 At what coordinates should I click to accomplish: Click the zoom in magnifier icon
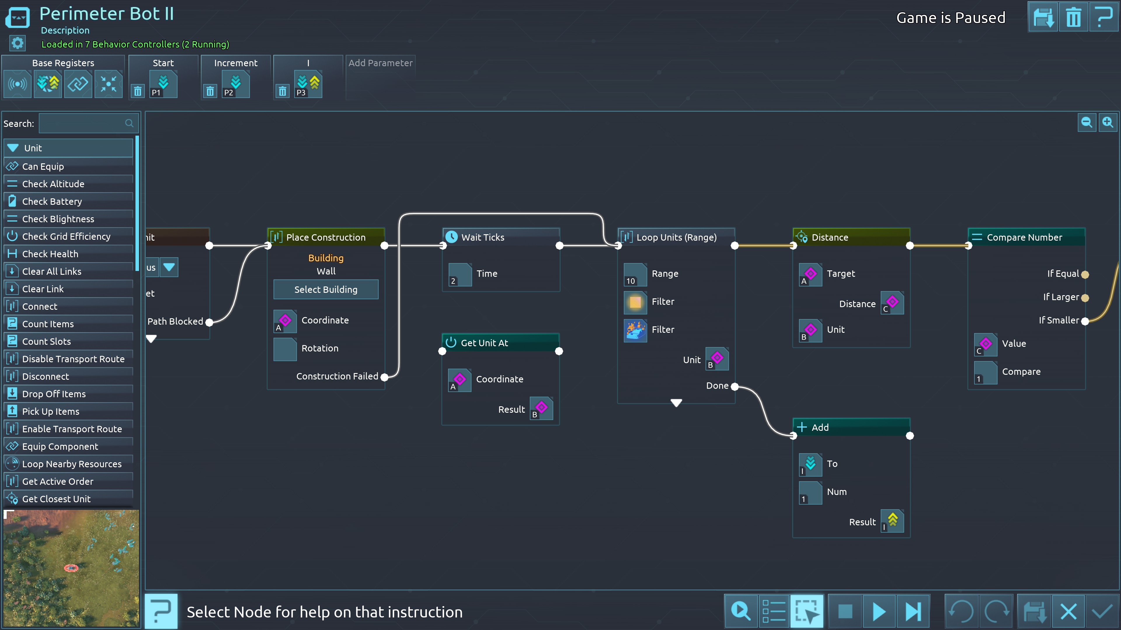(1108, 122)
